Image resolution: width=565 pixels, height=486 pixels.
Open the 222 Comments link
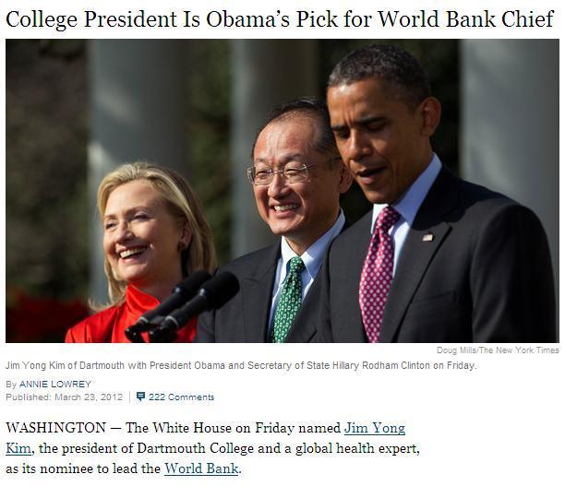(181, 397)
